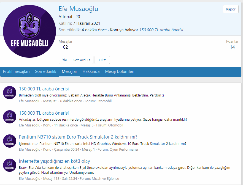Screen dimensions: 243x185
Task: Open the Puanlar value 14
Action: tap(232, 47)
